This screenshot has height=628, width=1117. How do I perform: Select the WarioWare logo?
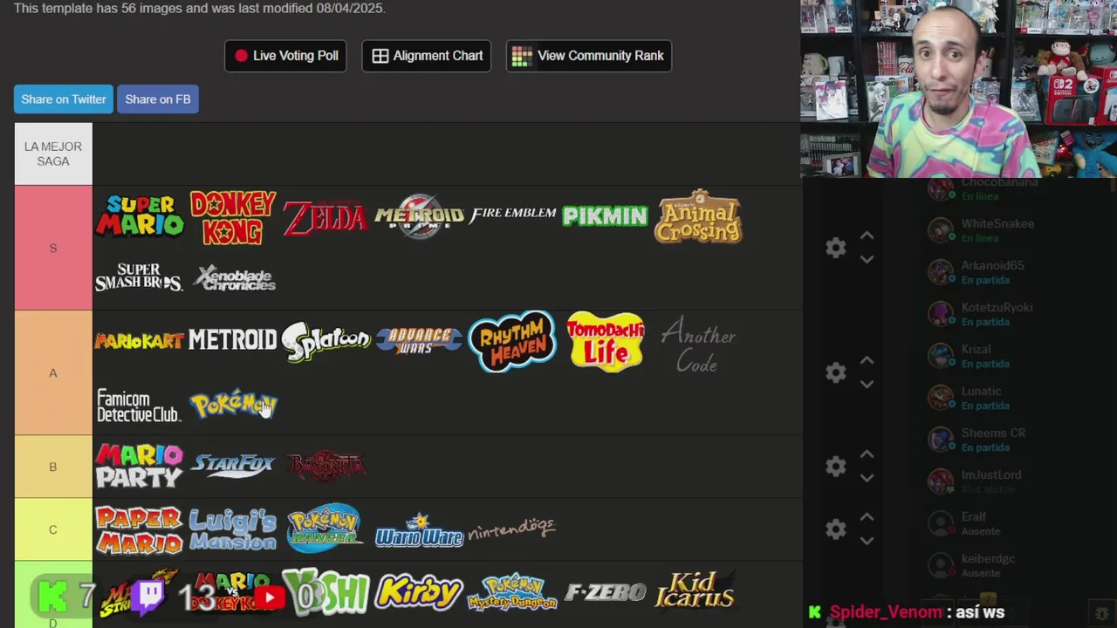[420, 531]
